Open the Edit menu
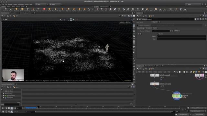Image resolution: width=207 pixels, height=116 pixels. [6, 4]
